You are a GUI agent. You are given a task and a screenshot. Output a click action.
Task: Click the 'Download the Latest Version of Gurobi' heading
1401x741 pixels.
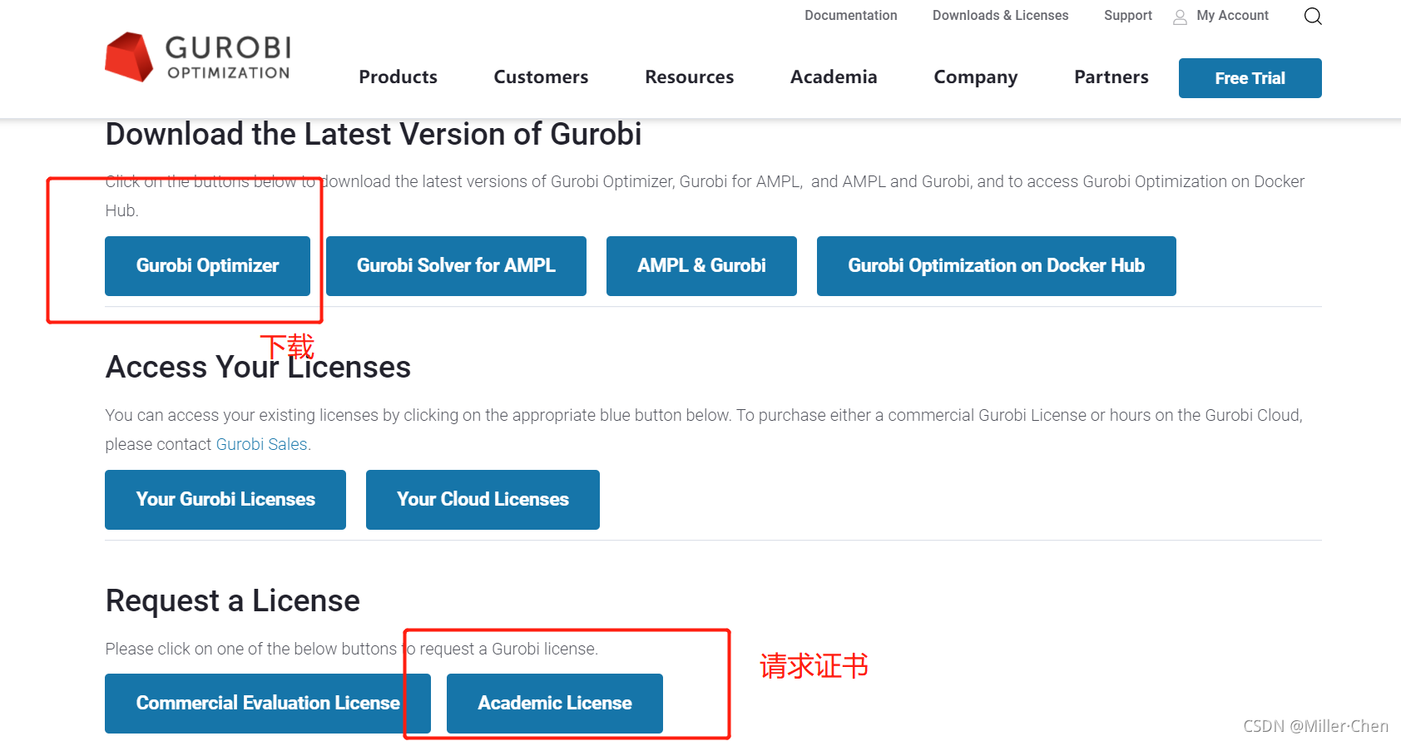[x=374, y=134]
